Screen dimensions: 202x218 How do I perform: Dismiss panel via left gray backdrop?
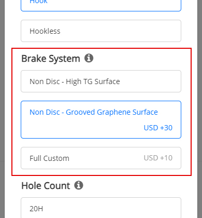click(x=2, y=109)
